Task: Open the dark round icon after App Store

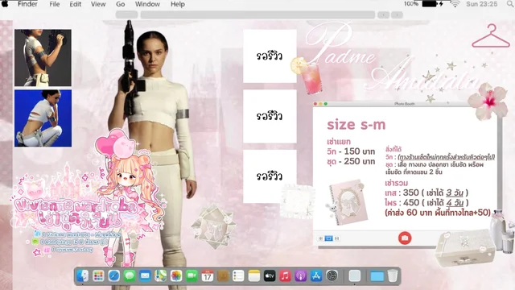Action: pos(332,275)
